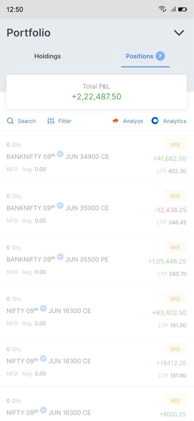Tap the orange Analyze bull icon
Viewport: 194px width, 421px height.
click(x=115, y=121)
